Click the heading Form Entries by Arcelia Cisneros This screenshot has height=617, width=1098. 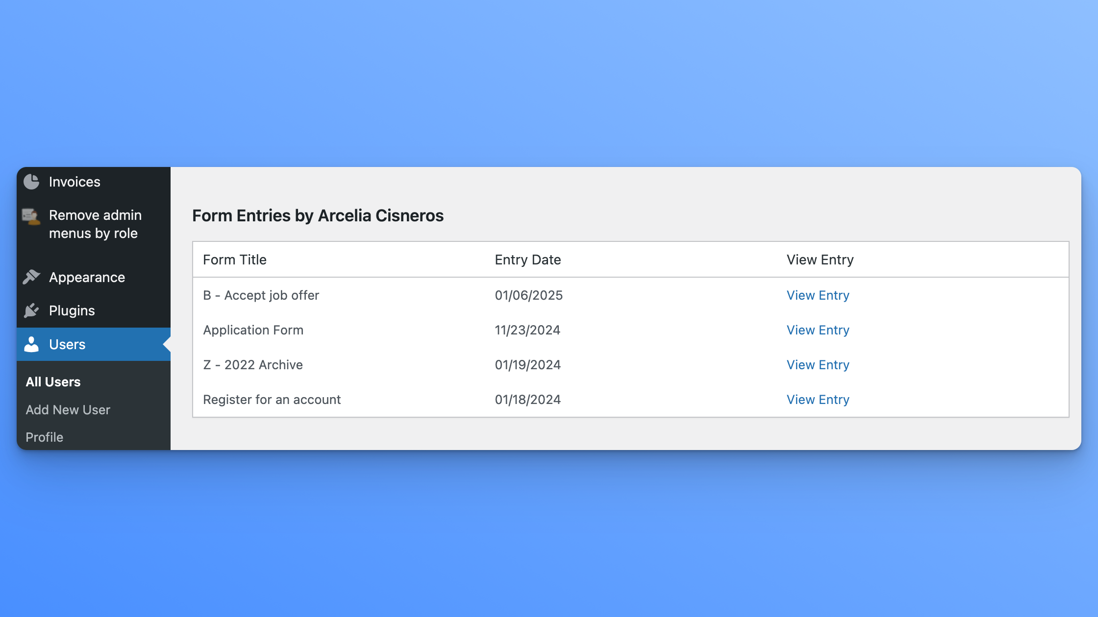point(318,215)
